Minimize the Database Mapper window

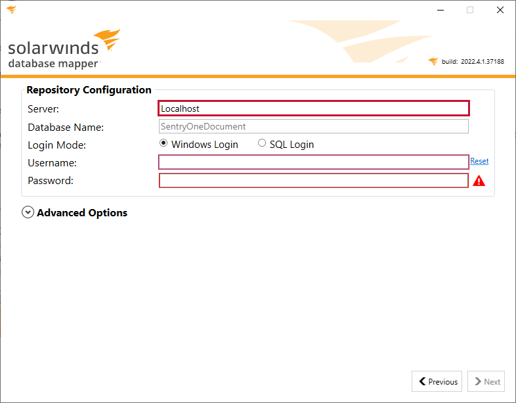441,11
